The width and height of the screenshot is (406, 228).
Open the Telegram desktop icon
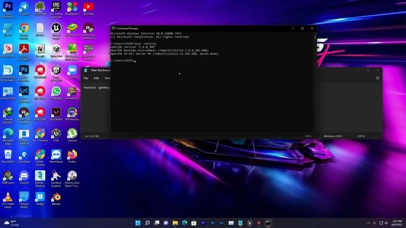[x=24, y=8]
